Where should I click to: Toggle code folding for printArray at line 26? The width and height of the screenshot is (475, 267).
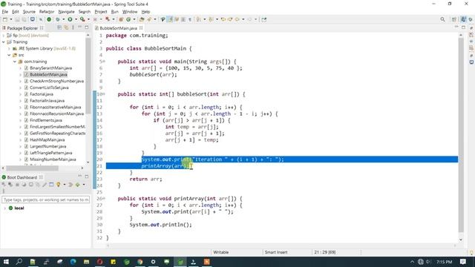coord(104,199)
